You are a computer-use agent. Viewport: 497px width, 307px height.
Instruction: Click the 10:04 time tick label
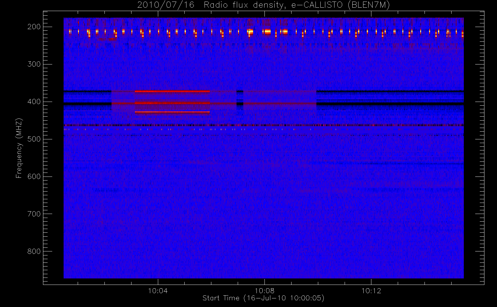[x=158, y=291]
